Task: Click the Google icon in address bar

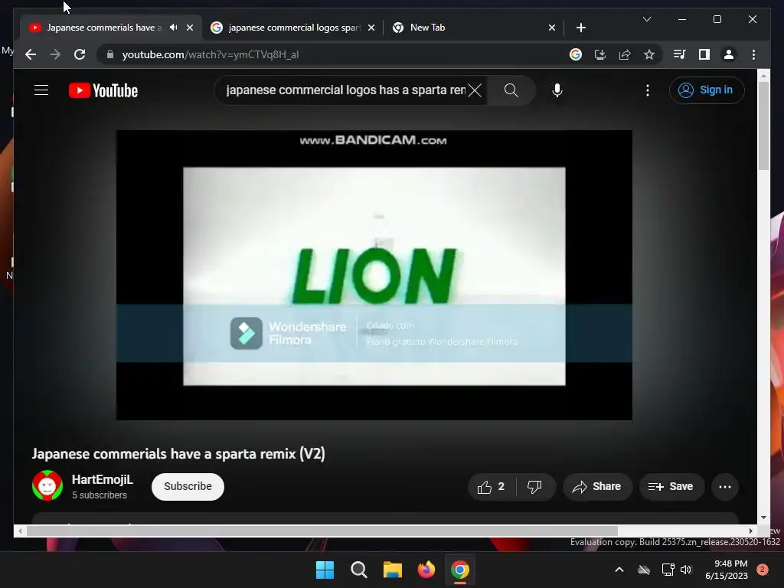Action: (x=576, y=54)
